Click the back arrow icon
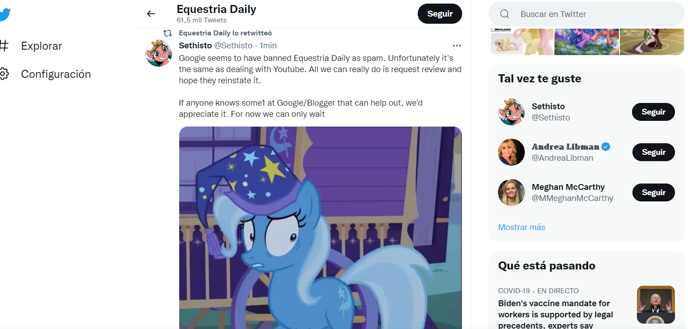This screenshot has height=329, width=688. pos(151,14)
